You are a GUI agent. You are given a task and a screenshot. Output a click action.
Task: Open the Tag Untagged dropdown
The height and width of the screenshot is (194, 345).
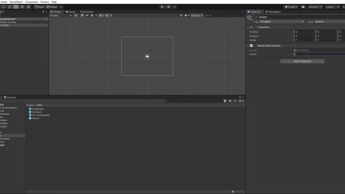pos(282,22)
